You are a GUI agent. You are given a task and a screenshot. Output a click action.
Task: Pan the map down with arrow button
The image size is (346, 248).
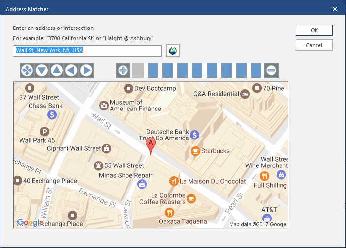click(x=42, y=70)
